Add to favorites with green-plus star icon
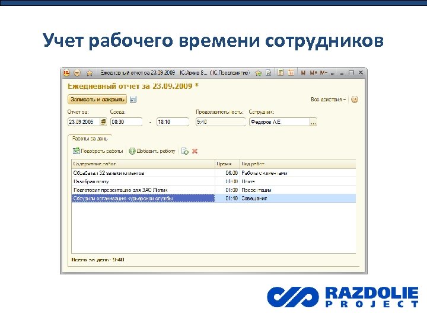This screenshot has height=320, width=427. point(258,73)
